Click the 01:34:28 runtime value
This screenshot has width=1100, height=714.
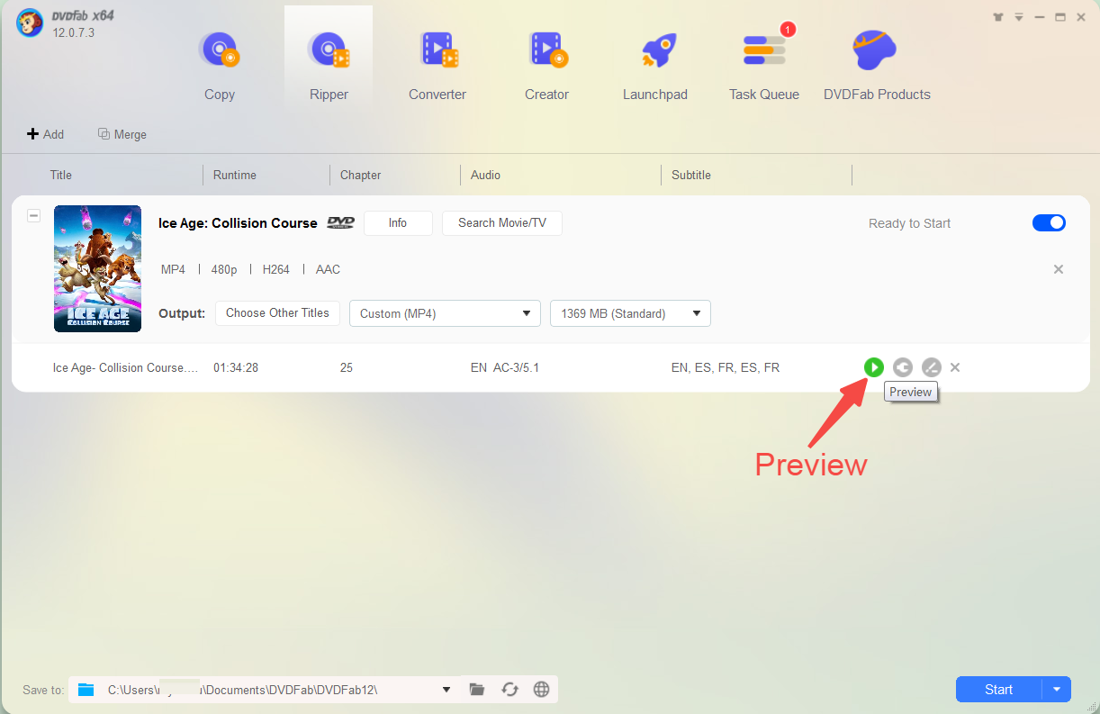pos(236,367)
